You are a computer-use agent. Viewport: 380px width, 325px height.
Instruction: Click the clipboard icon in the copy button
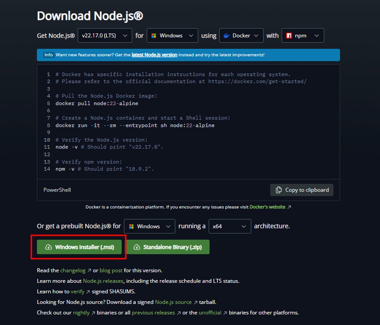tap(279, 190)
